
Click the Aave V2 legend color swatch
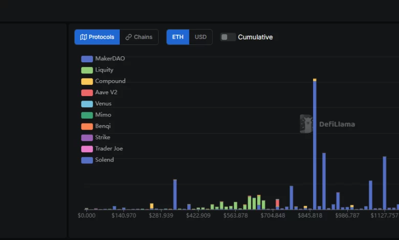pos(87,93)
